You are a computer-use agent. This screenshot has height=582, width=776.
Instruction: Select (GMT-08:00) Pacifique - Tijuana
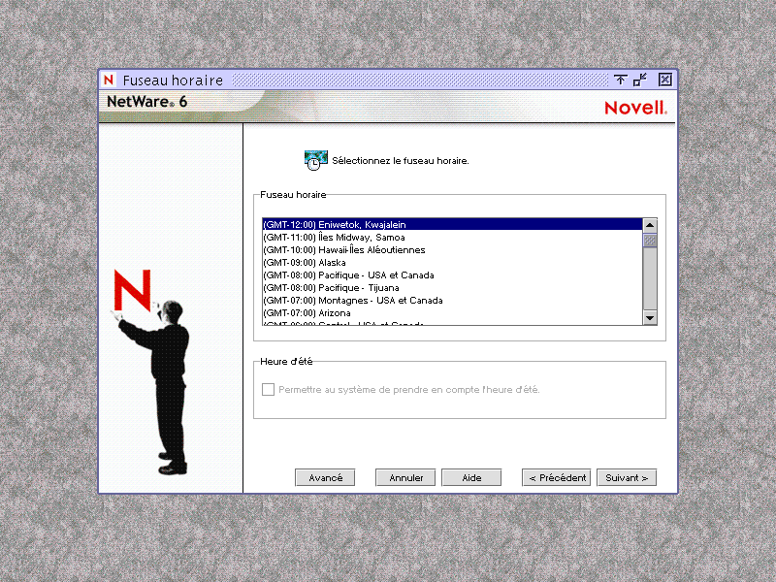click(452, 288)
